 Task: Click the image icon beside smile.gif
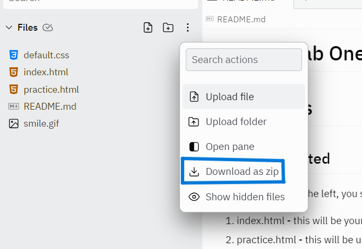coord(14,123)
